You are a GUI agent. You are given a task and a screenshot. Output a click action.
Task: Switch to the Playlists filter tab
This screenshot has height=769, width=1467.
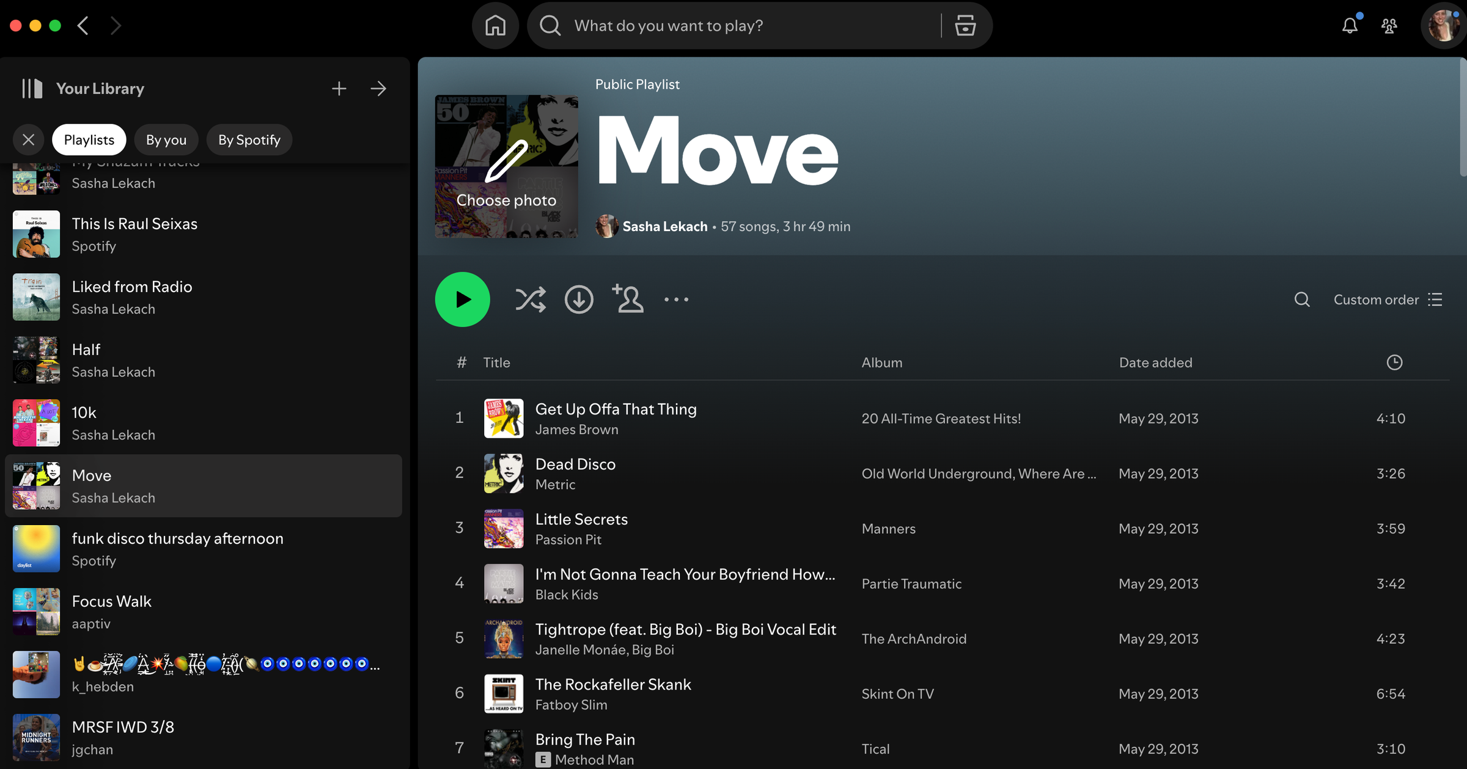(x=89, y=139)
